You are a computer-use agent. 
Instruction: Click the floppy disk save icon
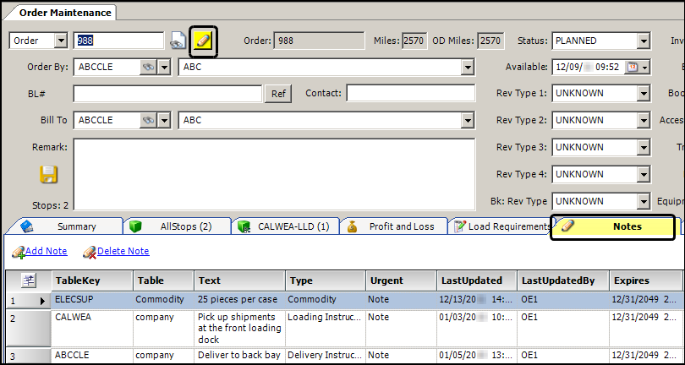(49, 174)
